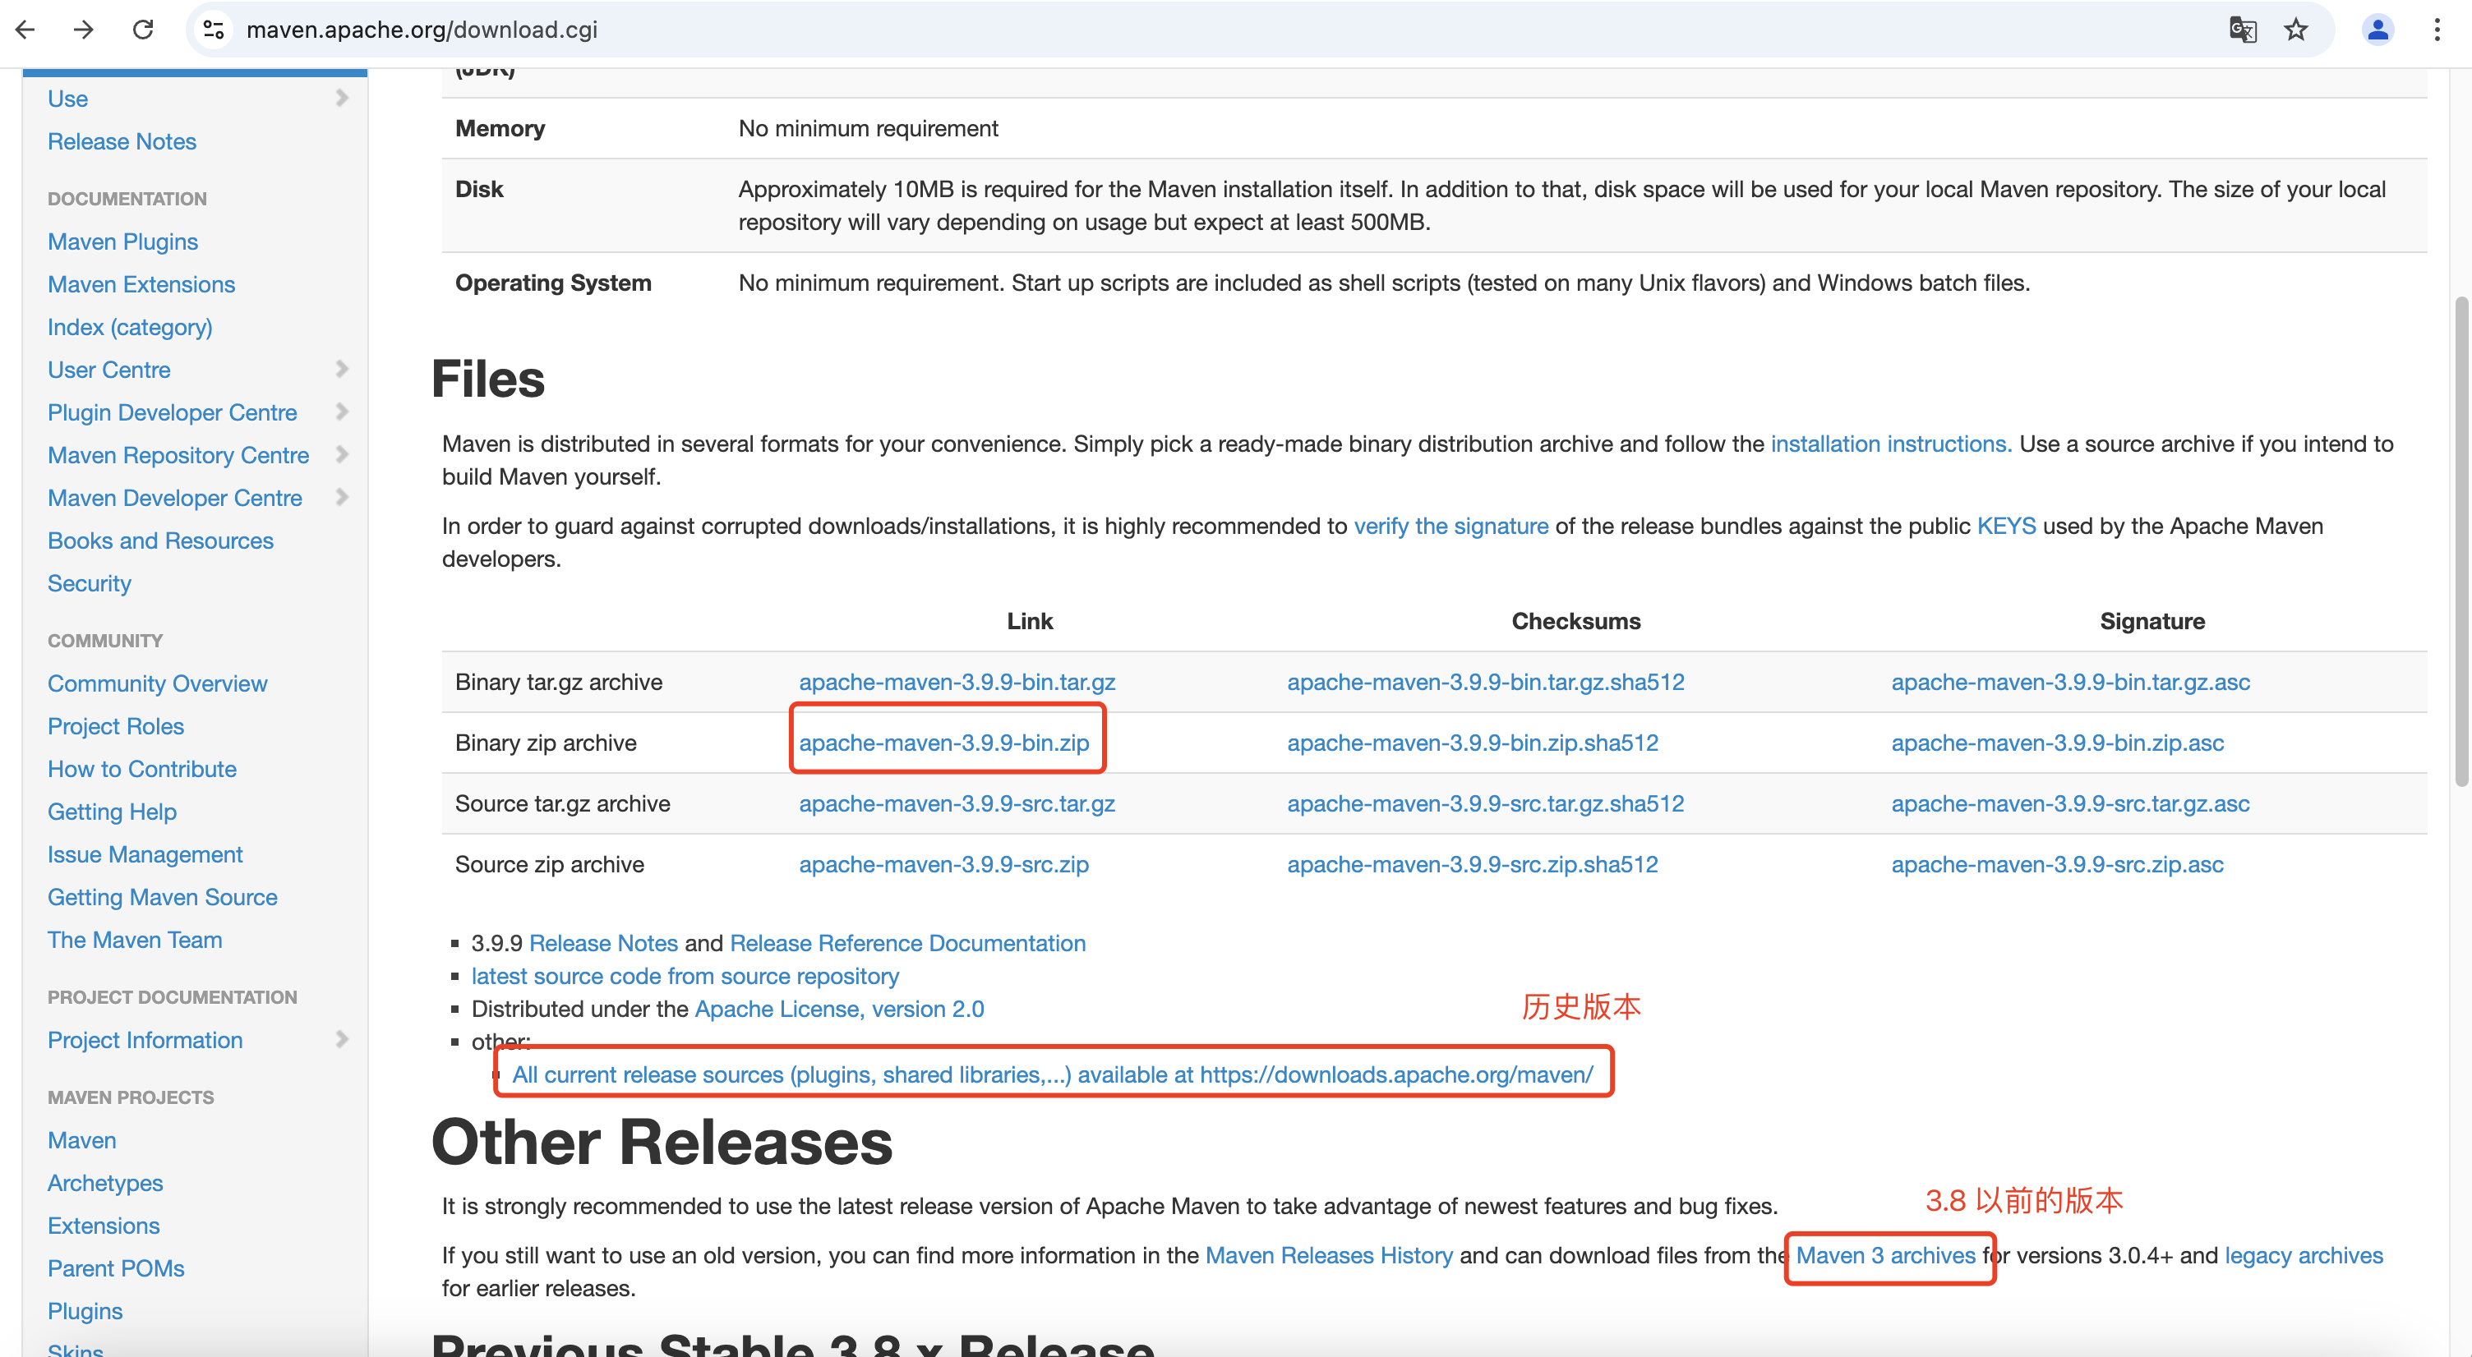Open Community Overview sidebar link

158,683
